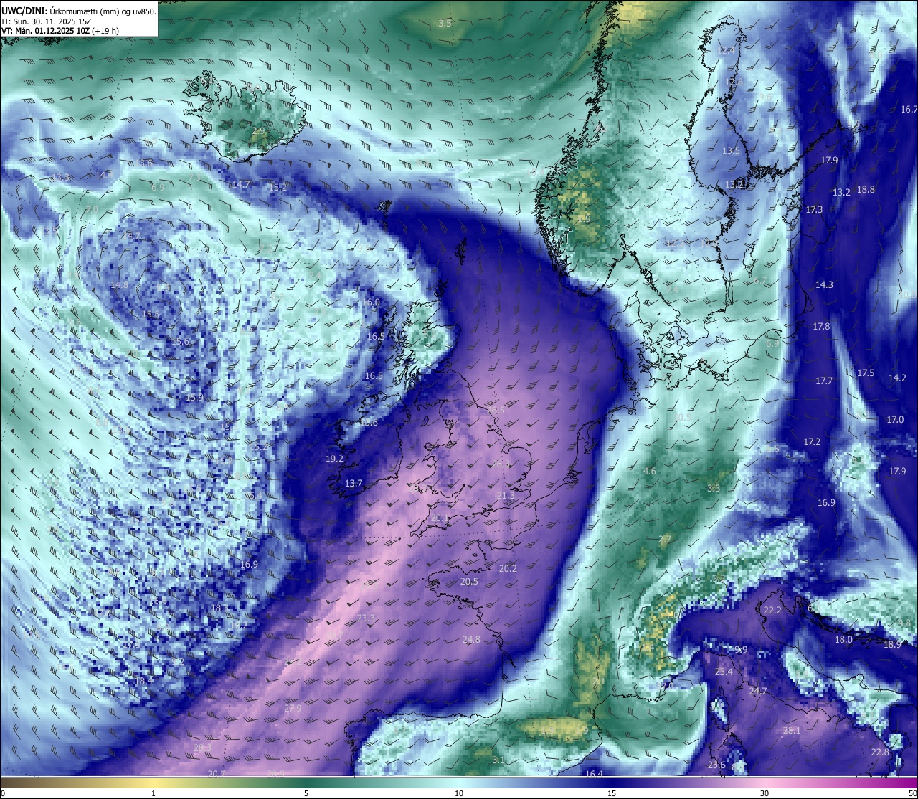Click the 16.4 value at map bottom

(595, 774)
